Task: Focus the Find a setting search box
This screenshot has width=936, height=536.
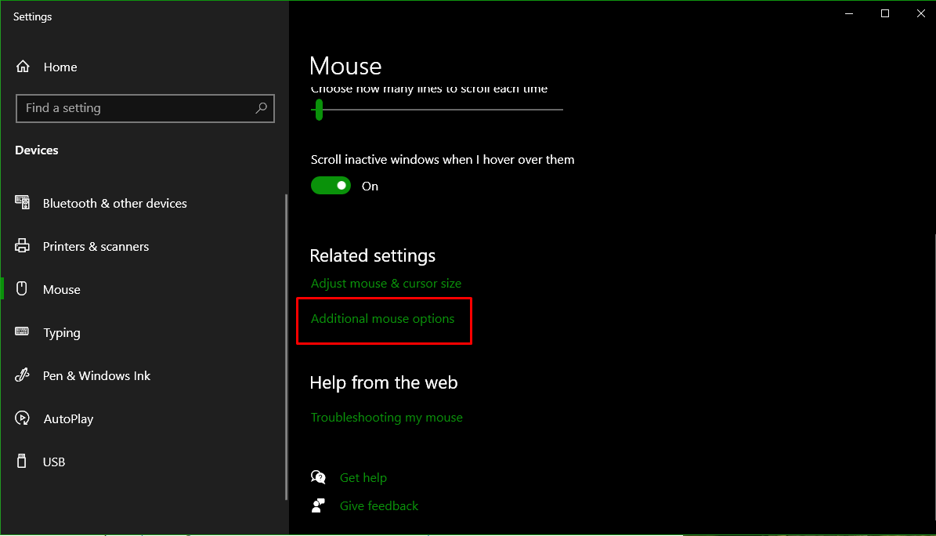Action: (x=145, y=108)
